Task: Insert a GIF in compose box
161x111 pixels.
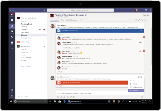Action: pyautogui.click(x=68, y=97)
